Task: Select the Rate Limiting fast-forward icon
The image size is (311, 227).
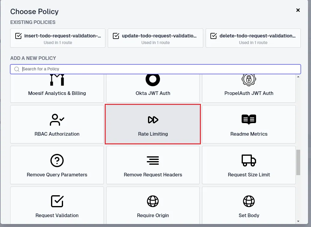Action: [x=153, y=120]
